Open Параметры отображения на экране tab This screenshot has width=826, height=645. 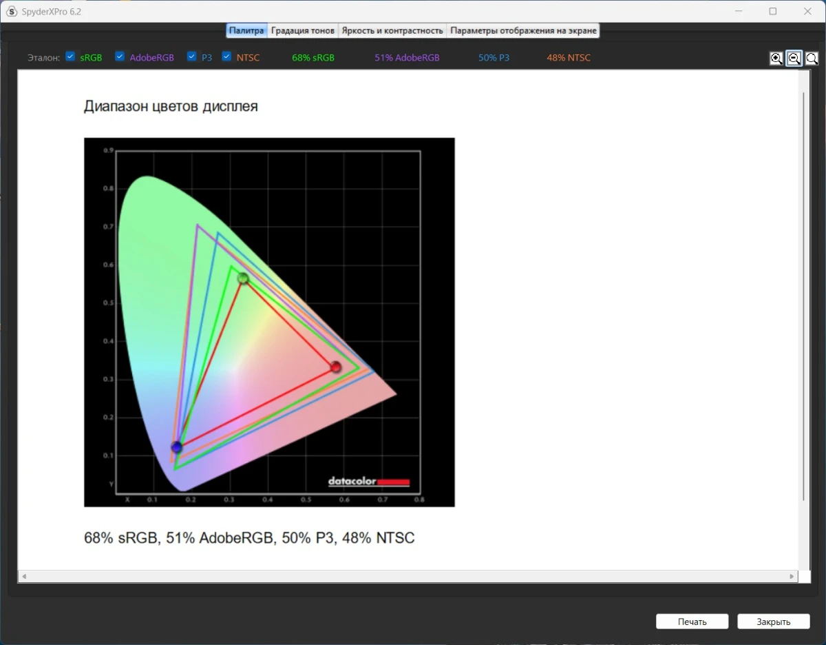coord(523,30)
